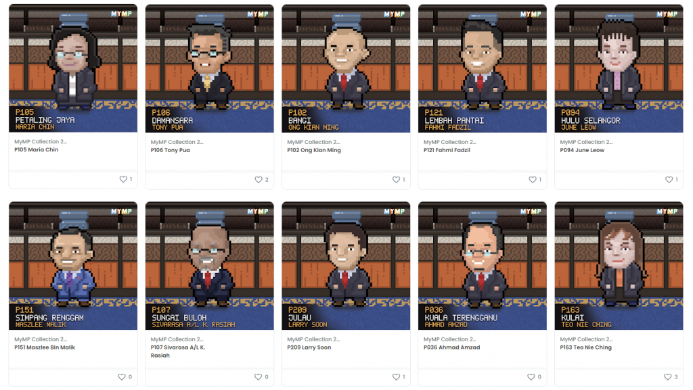Open the Kulai Teo Nie Ching artwork
This screenshot has height=390, width=693.
pos(619,266)
